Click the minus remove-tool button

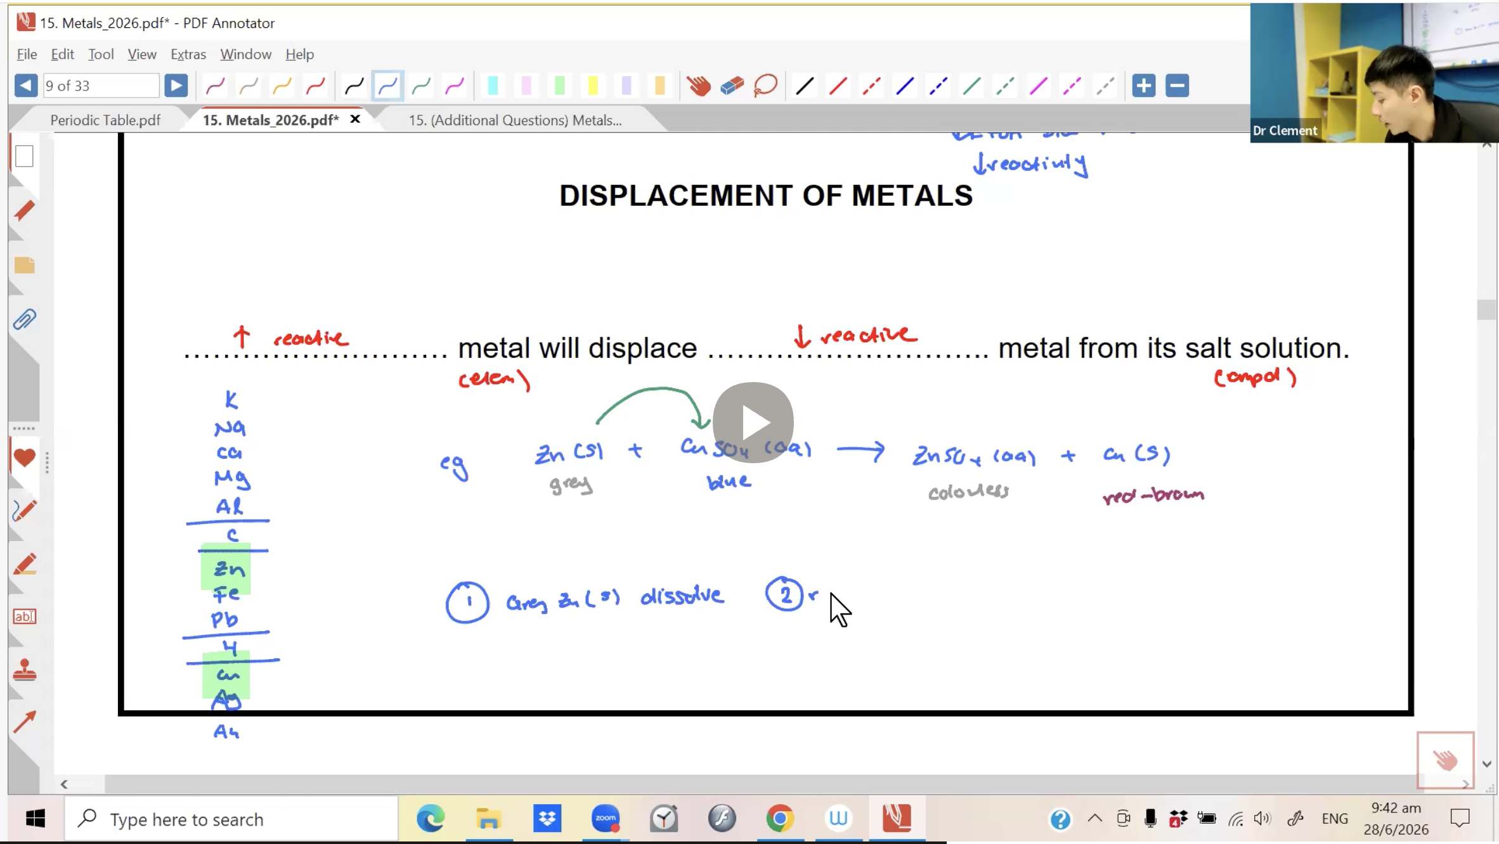(x=1177, y=86)
